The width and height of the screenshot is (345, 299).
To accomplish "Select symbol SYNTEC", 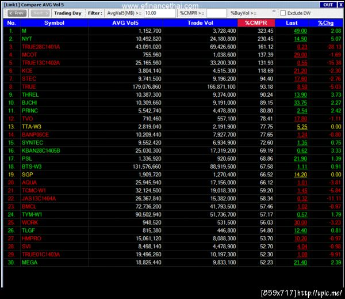I will (x=32, y=143).
